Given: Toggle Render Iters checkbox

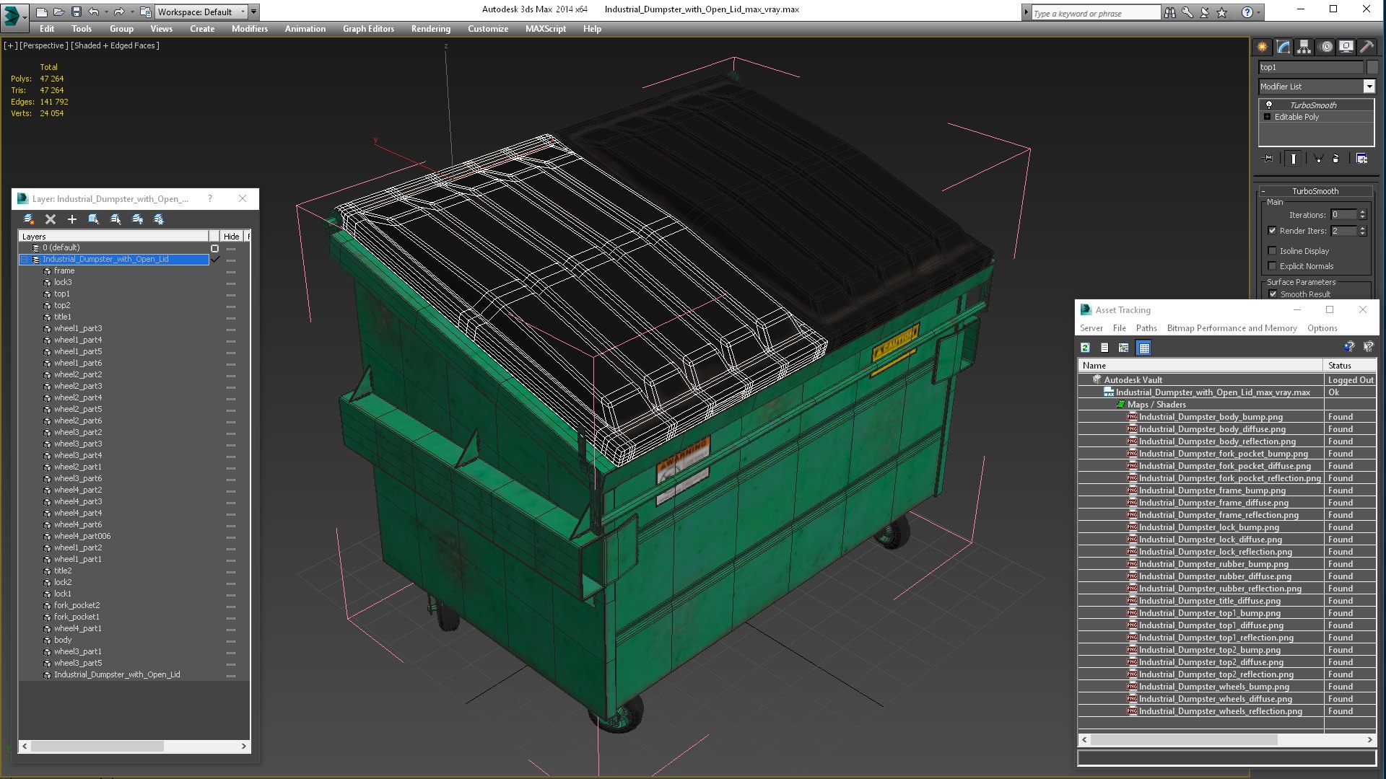Looking at the screenshot, I should (1272, 231).
